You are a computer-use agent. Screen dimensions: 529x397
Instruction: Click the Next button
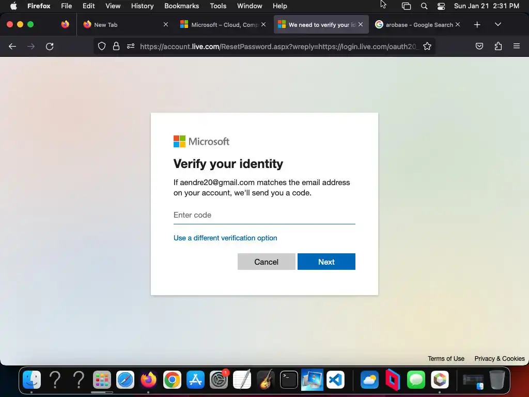326,262
